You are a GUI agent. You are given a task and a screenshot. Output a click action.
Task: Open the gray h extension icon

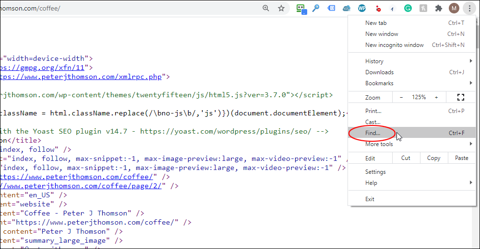(x=423, y=8)
